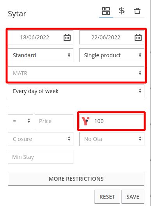The width and height of the screenshot is (151, 206).
Task: Open calendar picker for 22/06/2022 end date
Action: click(x=138, y=37)
